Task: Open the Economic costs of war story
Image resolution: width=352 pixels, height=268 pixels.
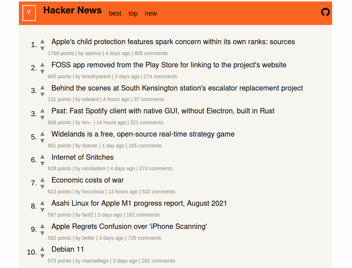Action: tap(88, 180)
